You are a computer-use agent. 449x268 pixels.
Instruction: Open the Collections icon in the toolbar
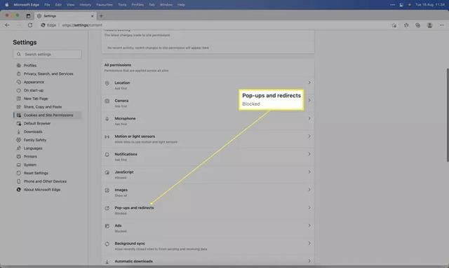[x=418, y=25]
